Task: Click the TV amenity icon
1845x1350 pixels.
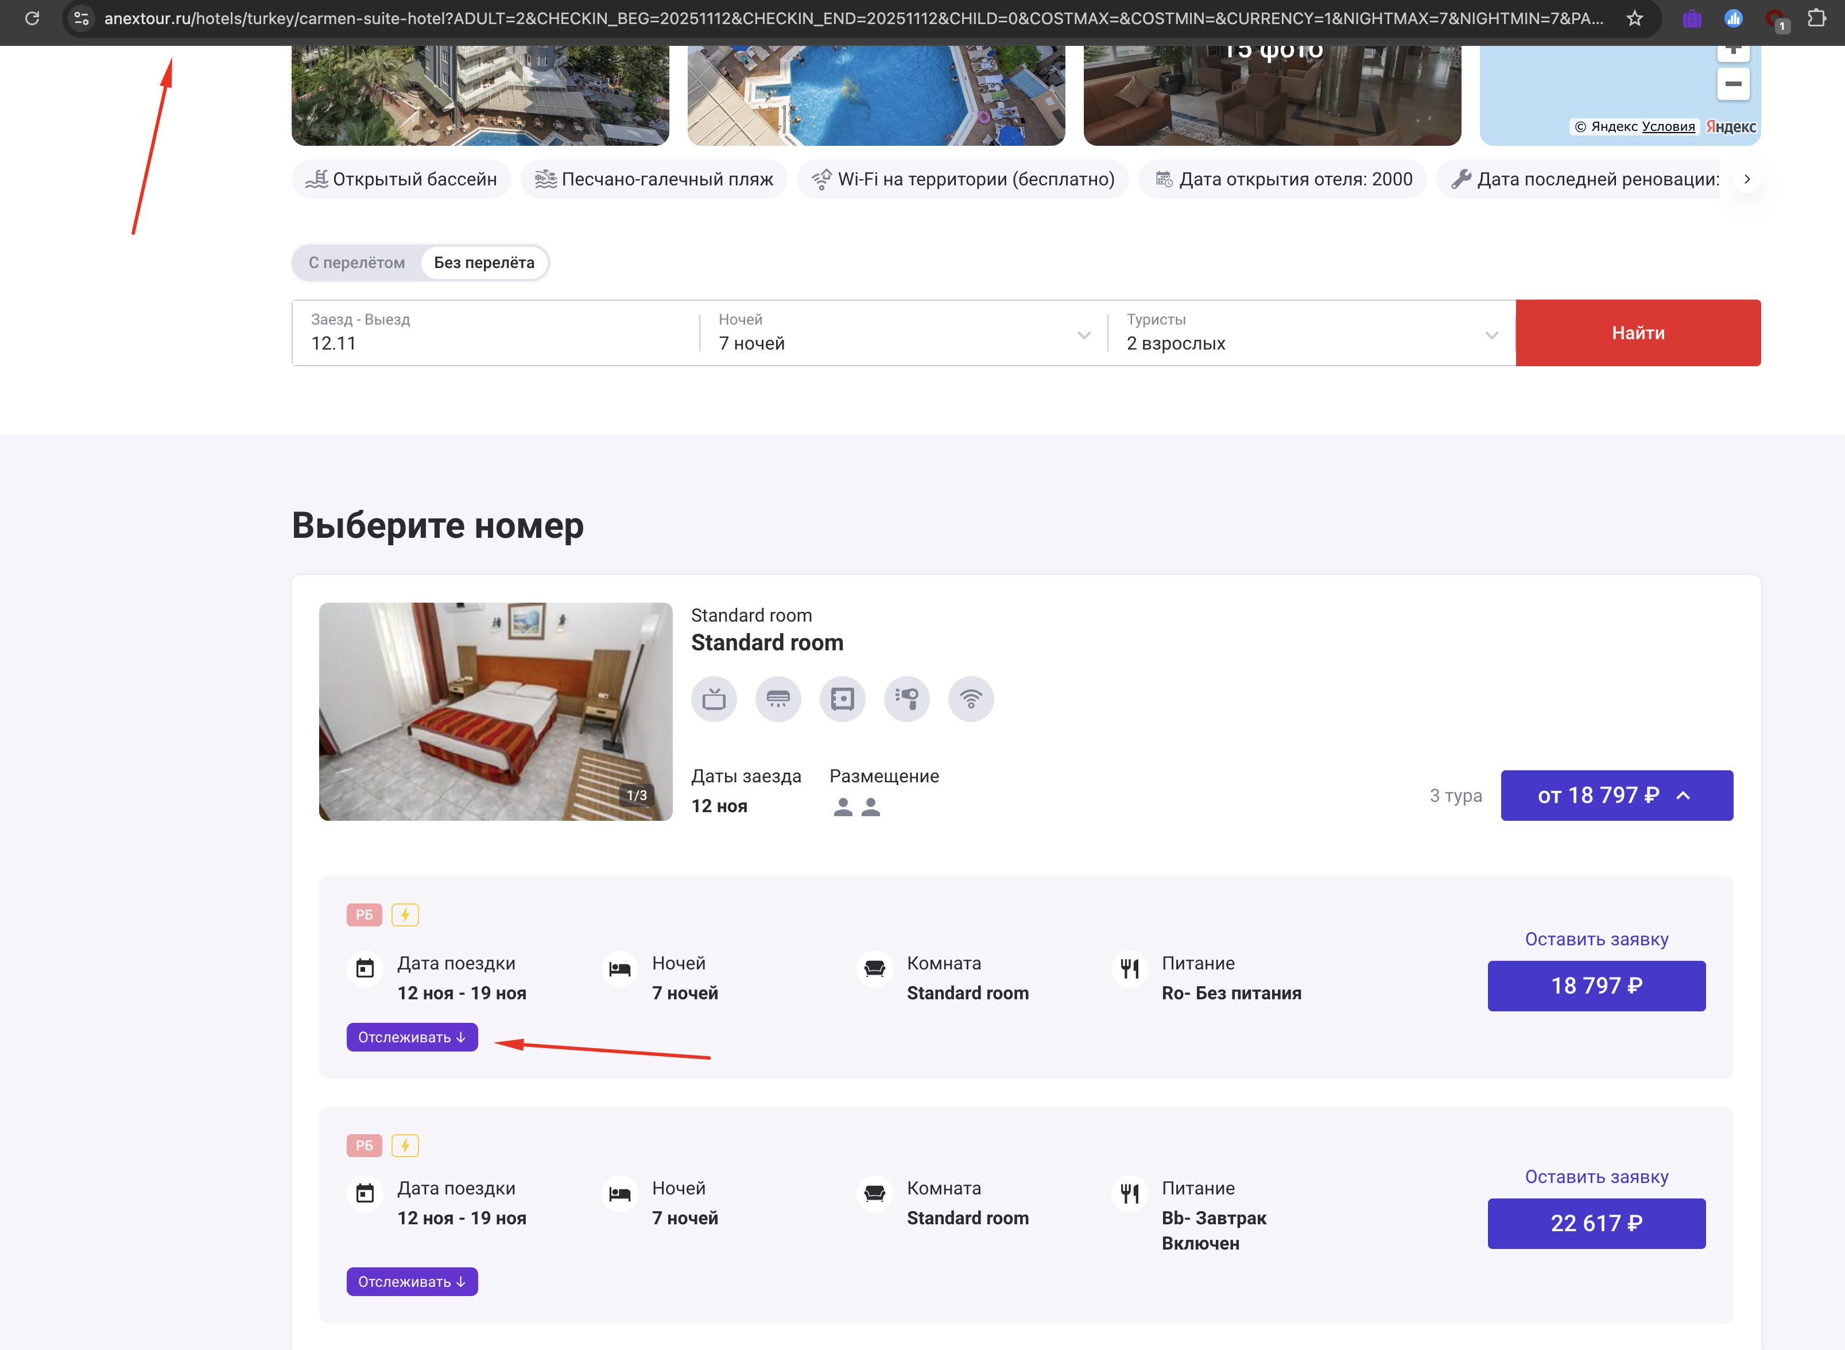Action: point(714,700)
